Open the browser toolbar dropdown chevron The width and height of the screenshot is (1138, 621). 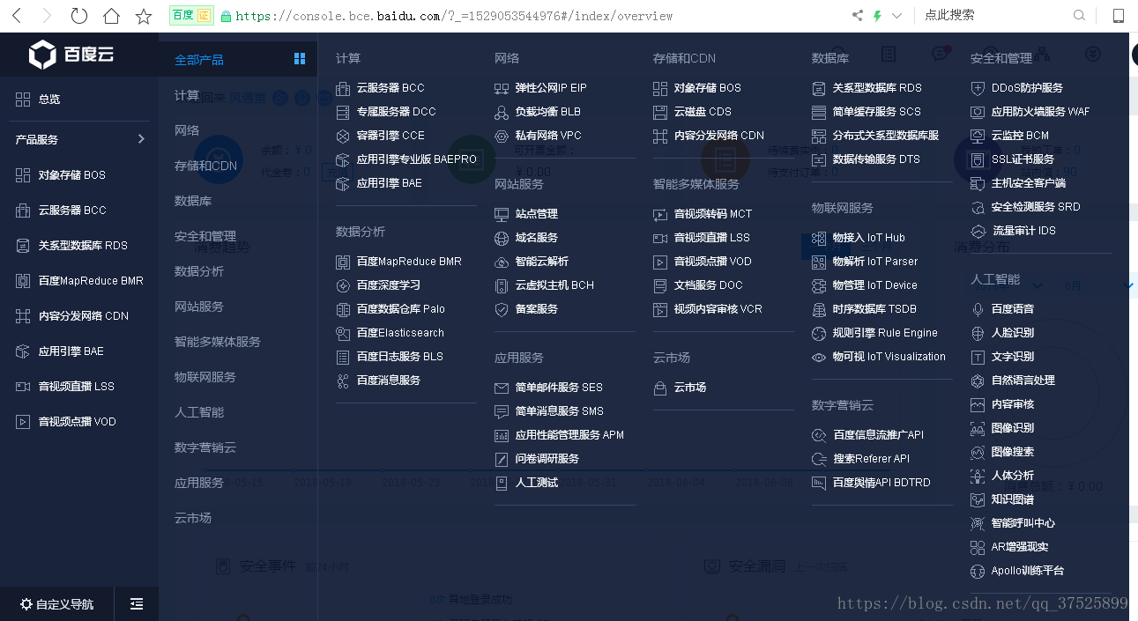point(897,16)
